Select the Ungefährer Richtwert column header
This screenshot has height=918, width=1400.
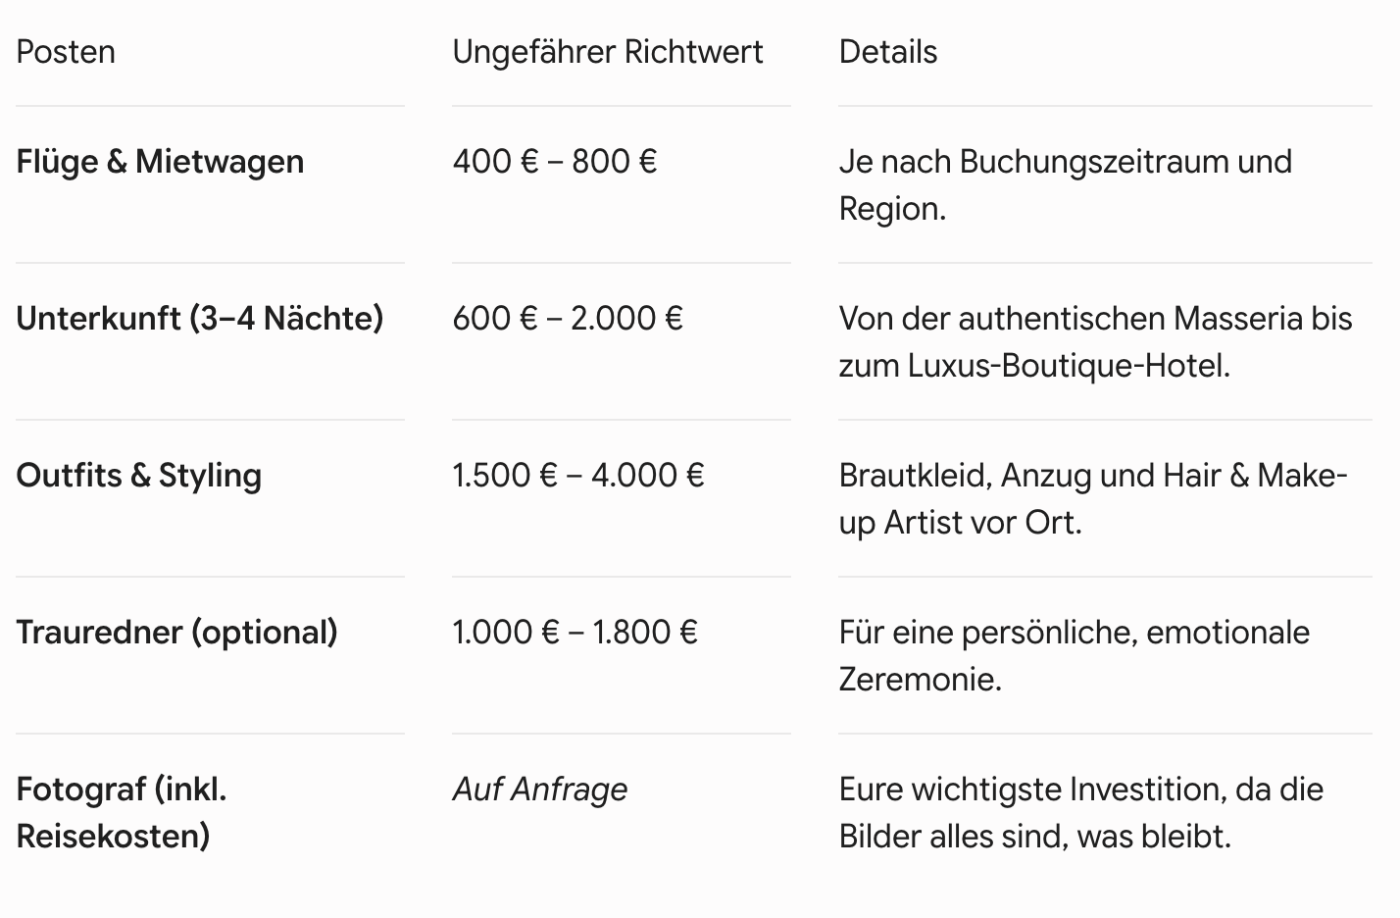tap(607, 52)
